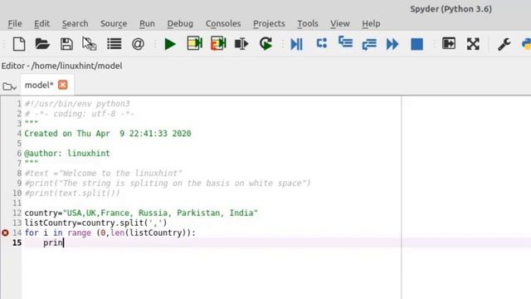531x299 pixels.
Task: Click the error marker on line 14
Action: 5,233
